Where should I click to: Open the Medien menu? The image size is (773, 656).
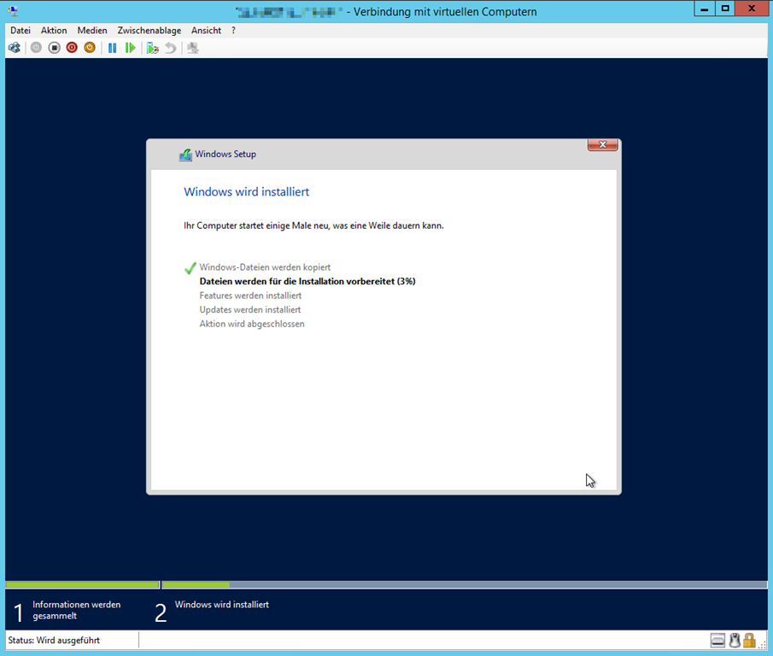pos(92,30)
